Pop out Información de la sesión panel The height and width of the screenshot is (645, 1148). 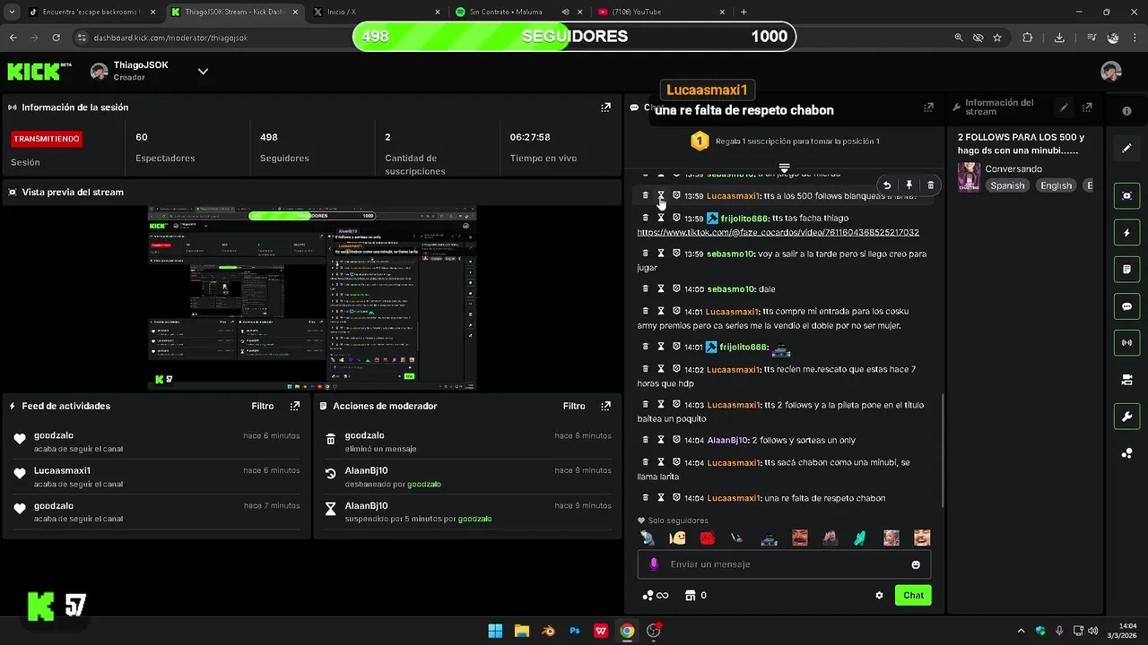pyautogui.click(x=605, y=107)
